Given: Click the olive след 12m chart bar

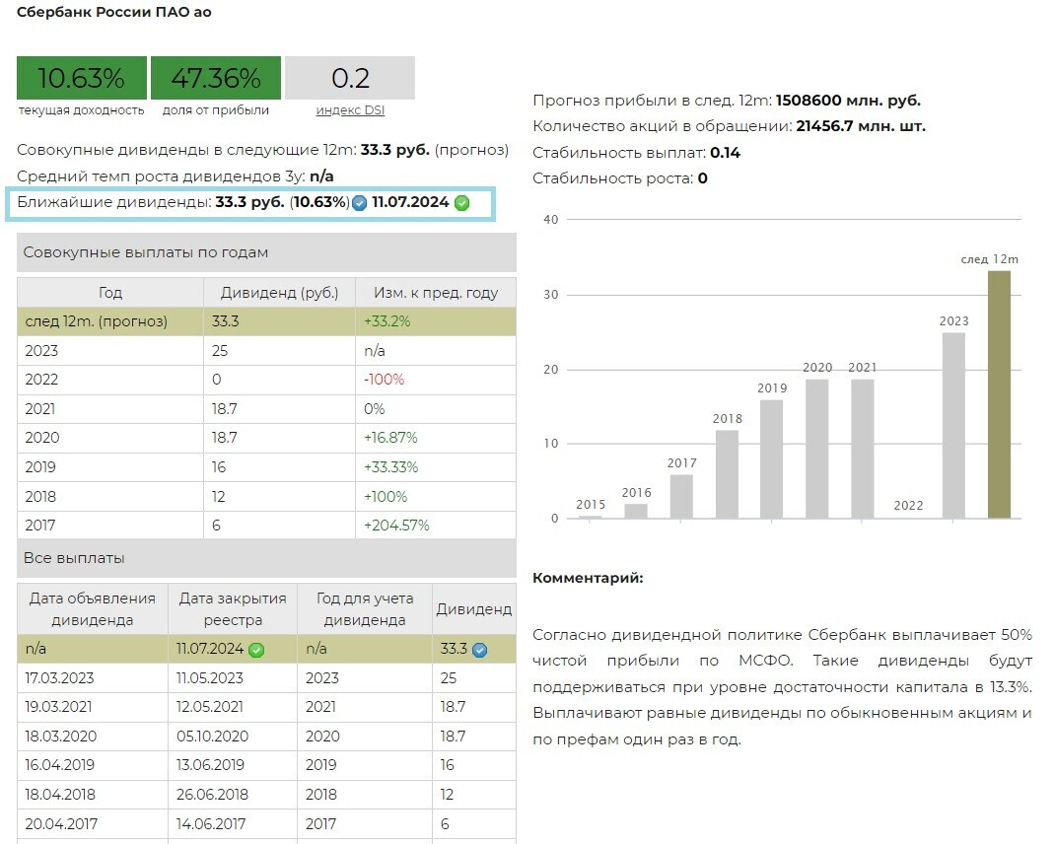Looking at the screenshot, I should click(x=999, y=394).
